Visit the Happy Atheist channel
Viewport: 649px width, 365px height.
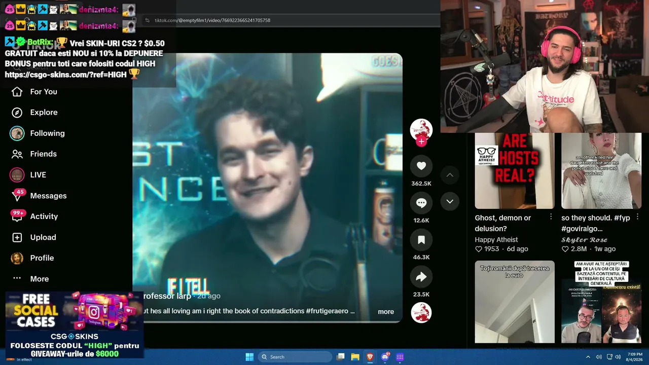click(496, 240)
